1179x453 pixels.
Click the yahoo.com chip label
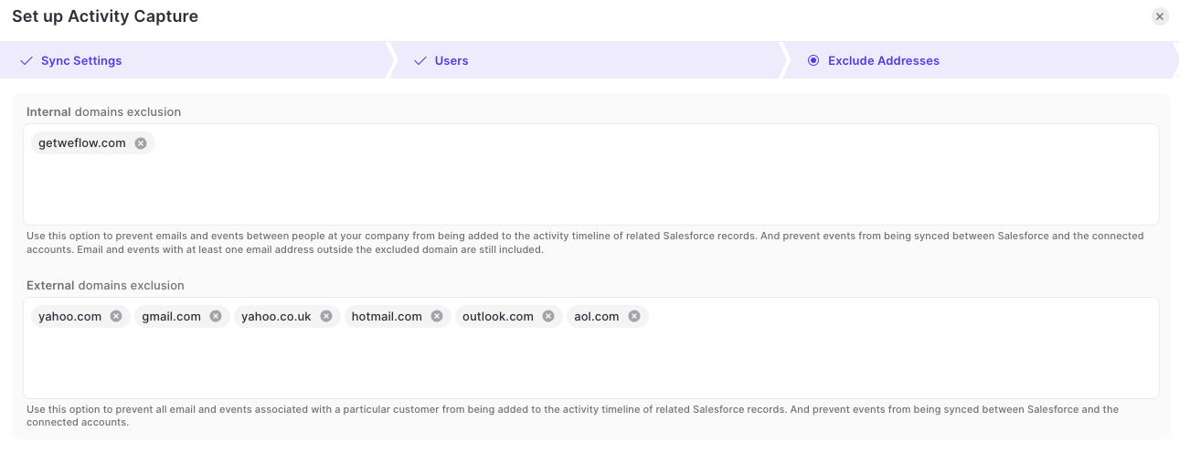tap(69, 317)
